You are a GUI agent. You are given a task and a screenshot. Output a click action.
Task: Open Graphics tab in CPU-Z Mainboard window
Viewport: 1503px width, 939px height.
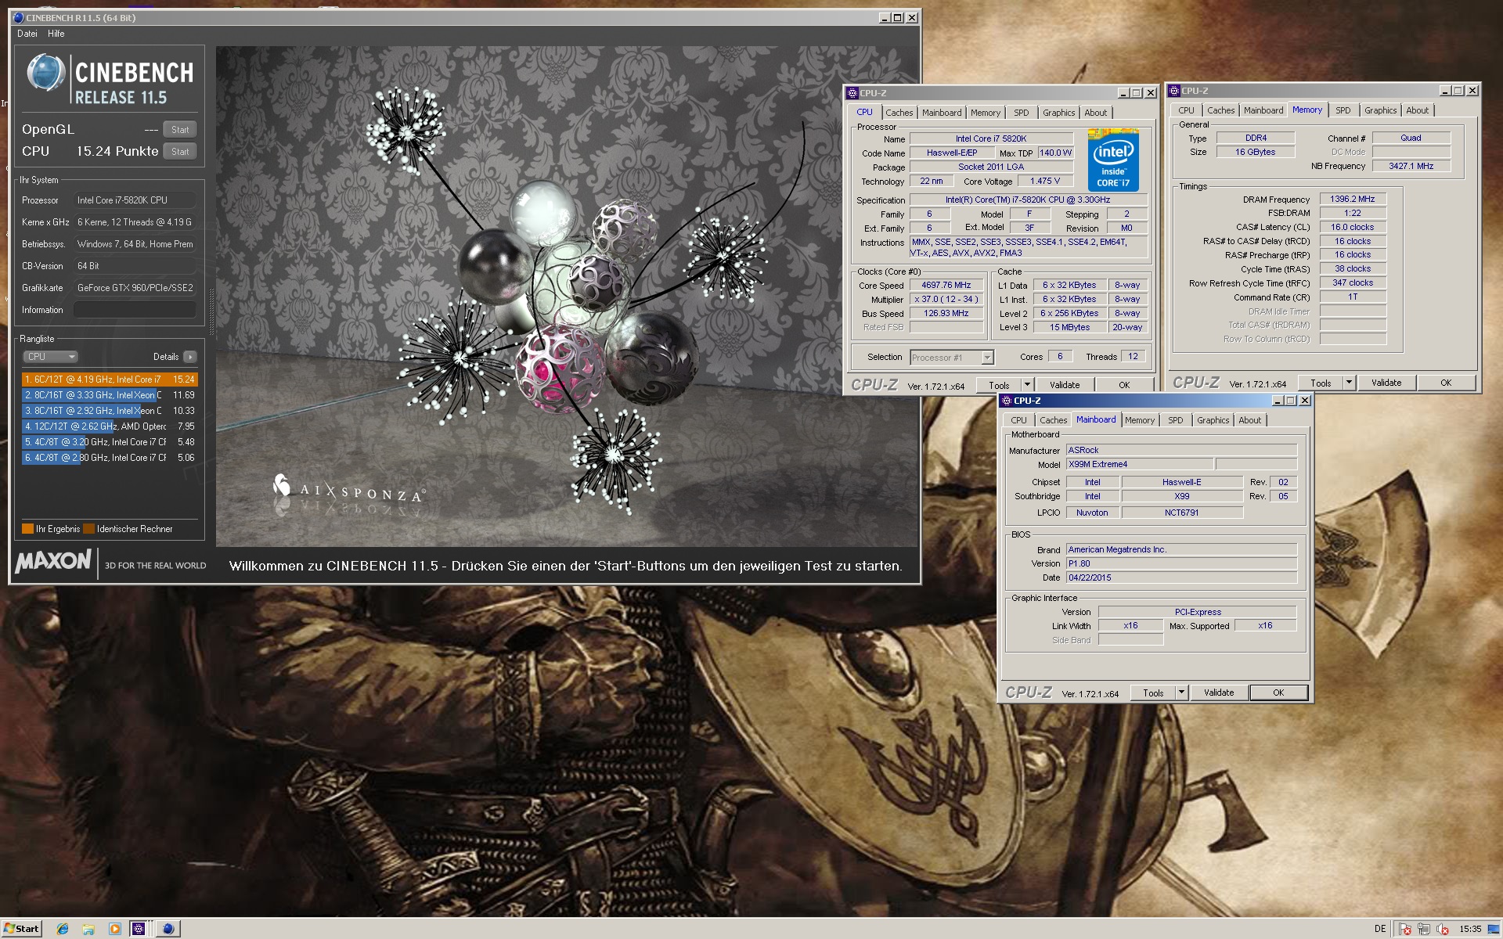click(x=1213, y=420)
